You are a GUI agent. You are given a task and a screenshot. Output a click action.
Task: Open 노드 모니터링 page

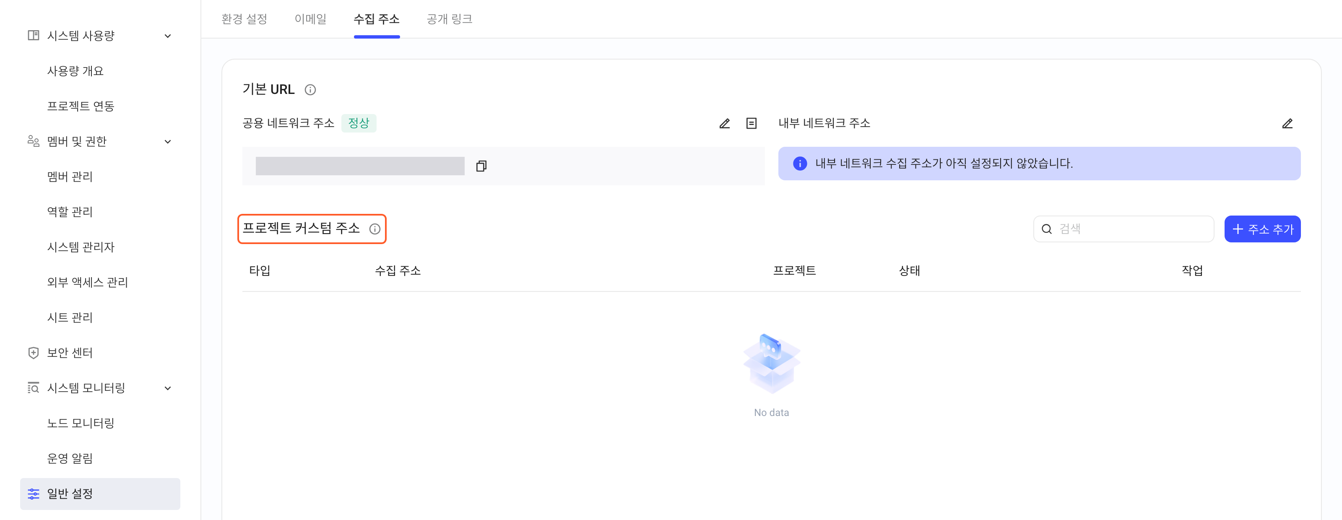(x=81, y=423)
